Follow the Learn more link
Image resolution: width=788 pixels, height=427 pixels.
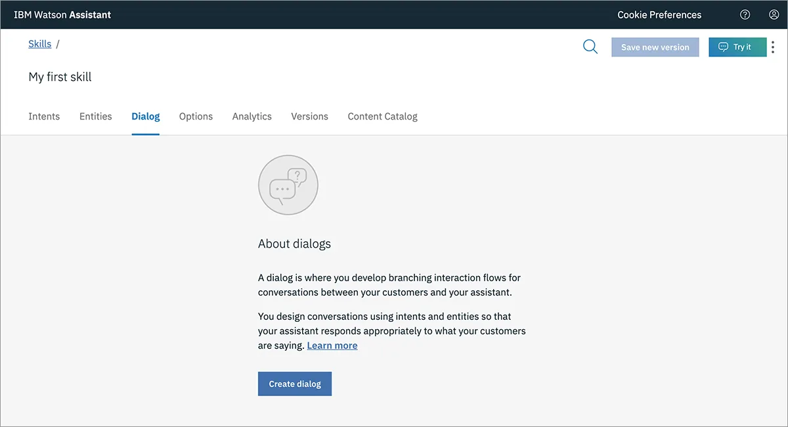click(x=332, y=346)
